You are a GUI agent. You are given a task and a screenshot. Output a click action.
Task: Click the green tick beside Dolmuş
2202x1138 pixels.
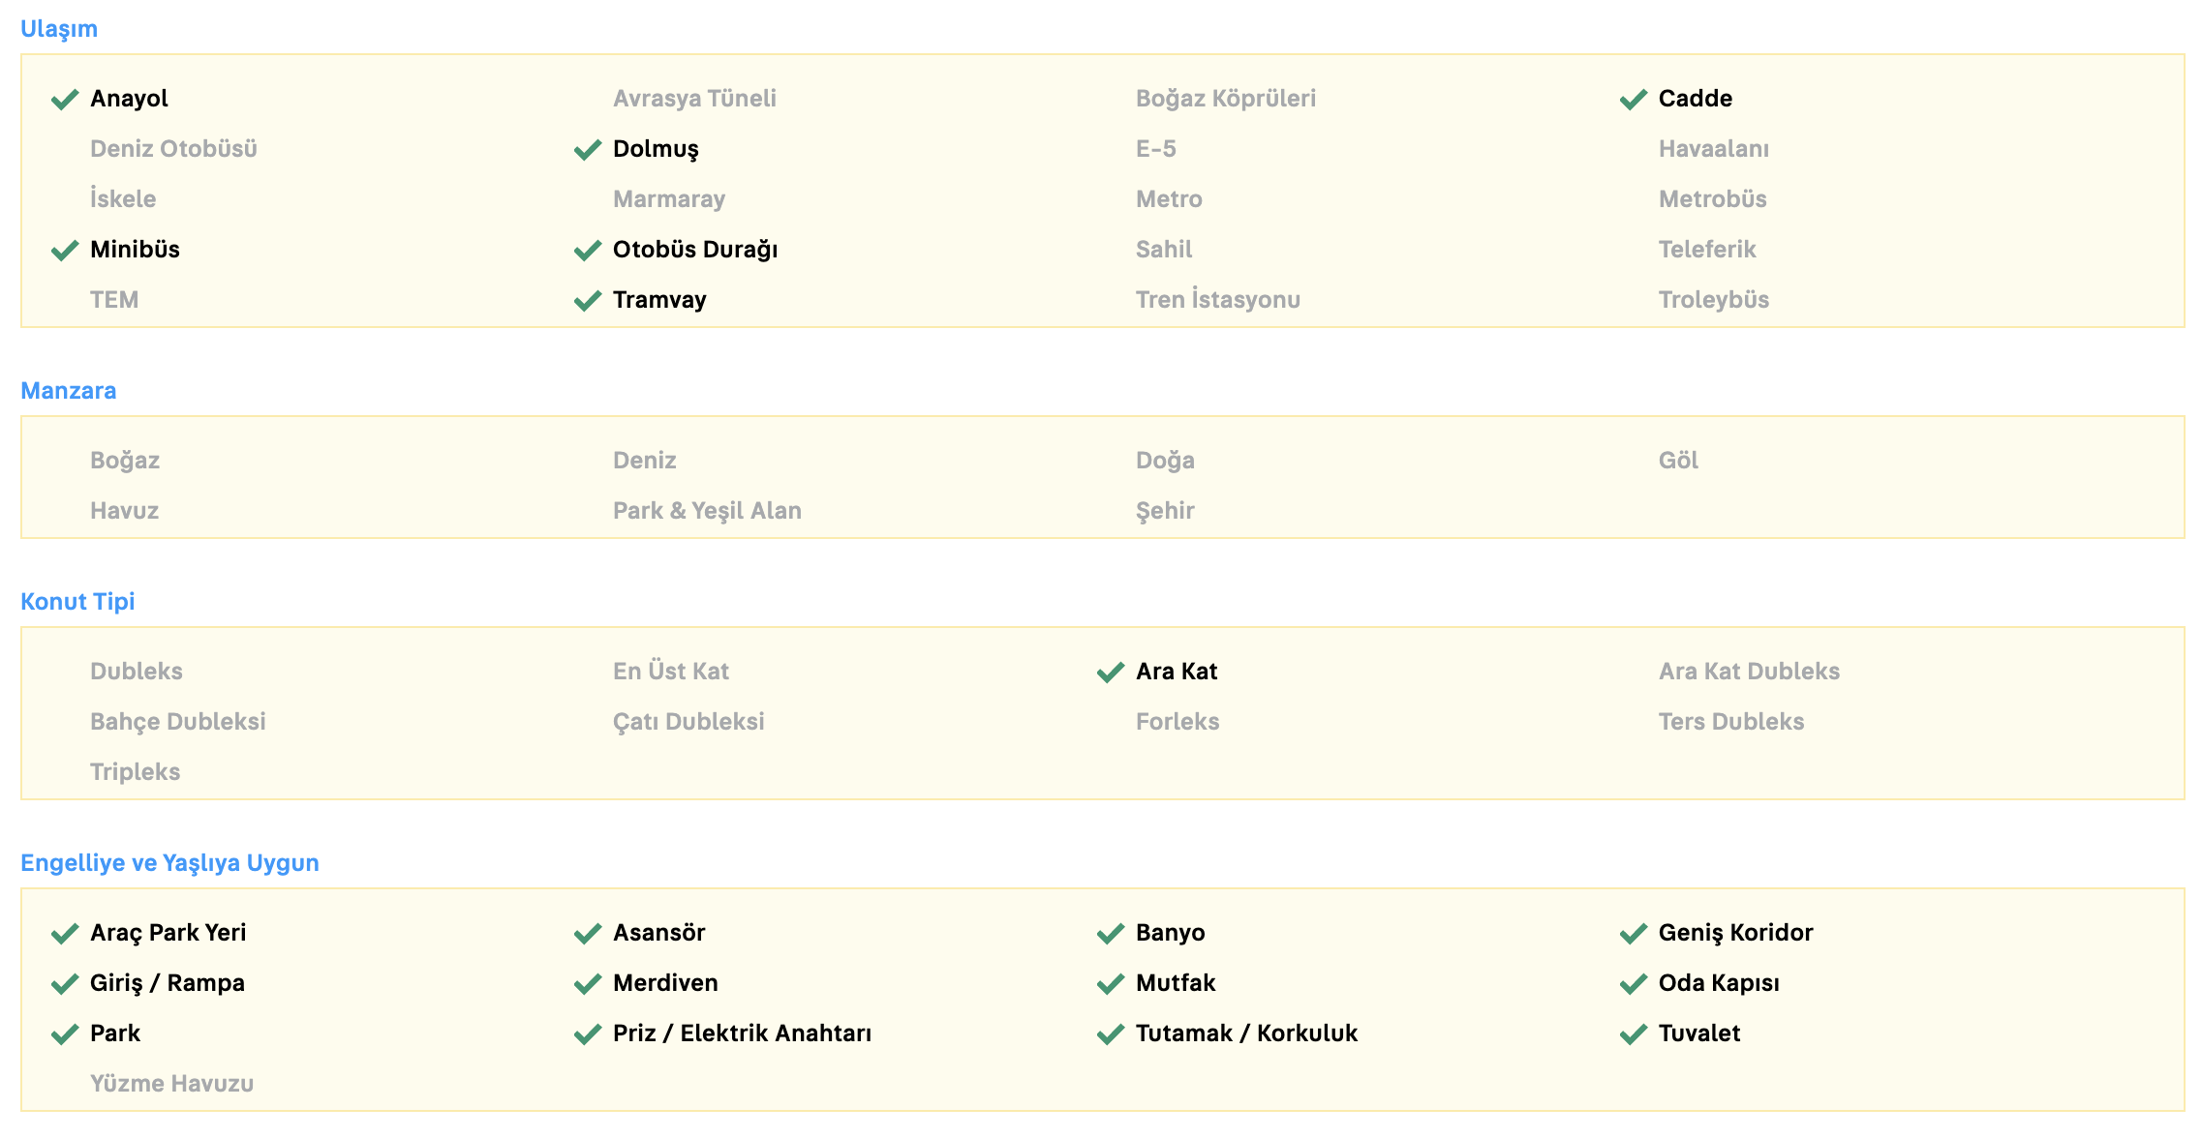(x=588, y=150)
